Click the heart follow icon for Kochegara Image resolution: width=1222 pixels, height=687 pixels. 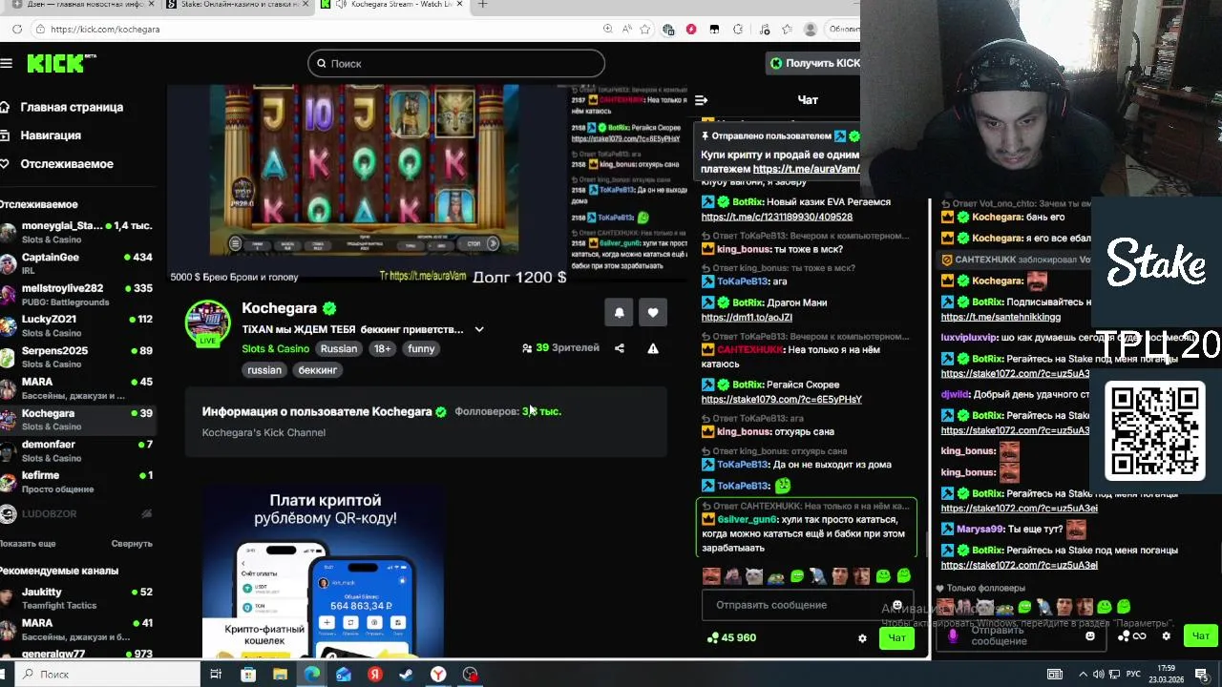coord(653,312)
